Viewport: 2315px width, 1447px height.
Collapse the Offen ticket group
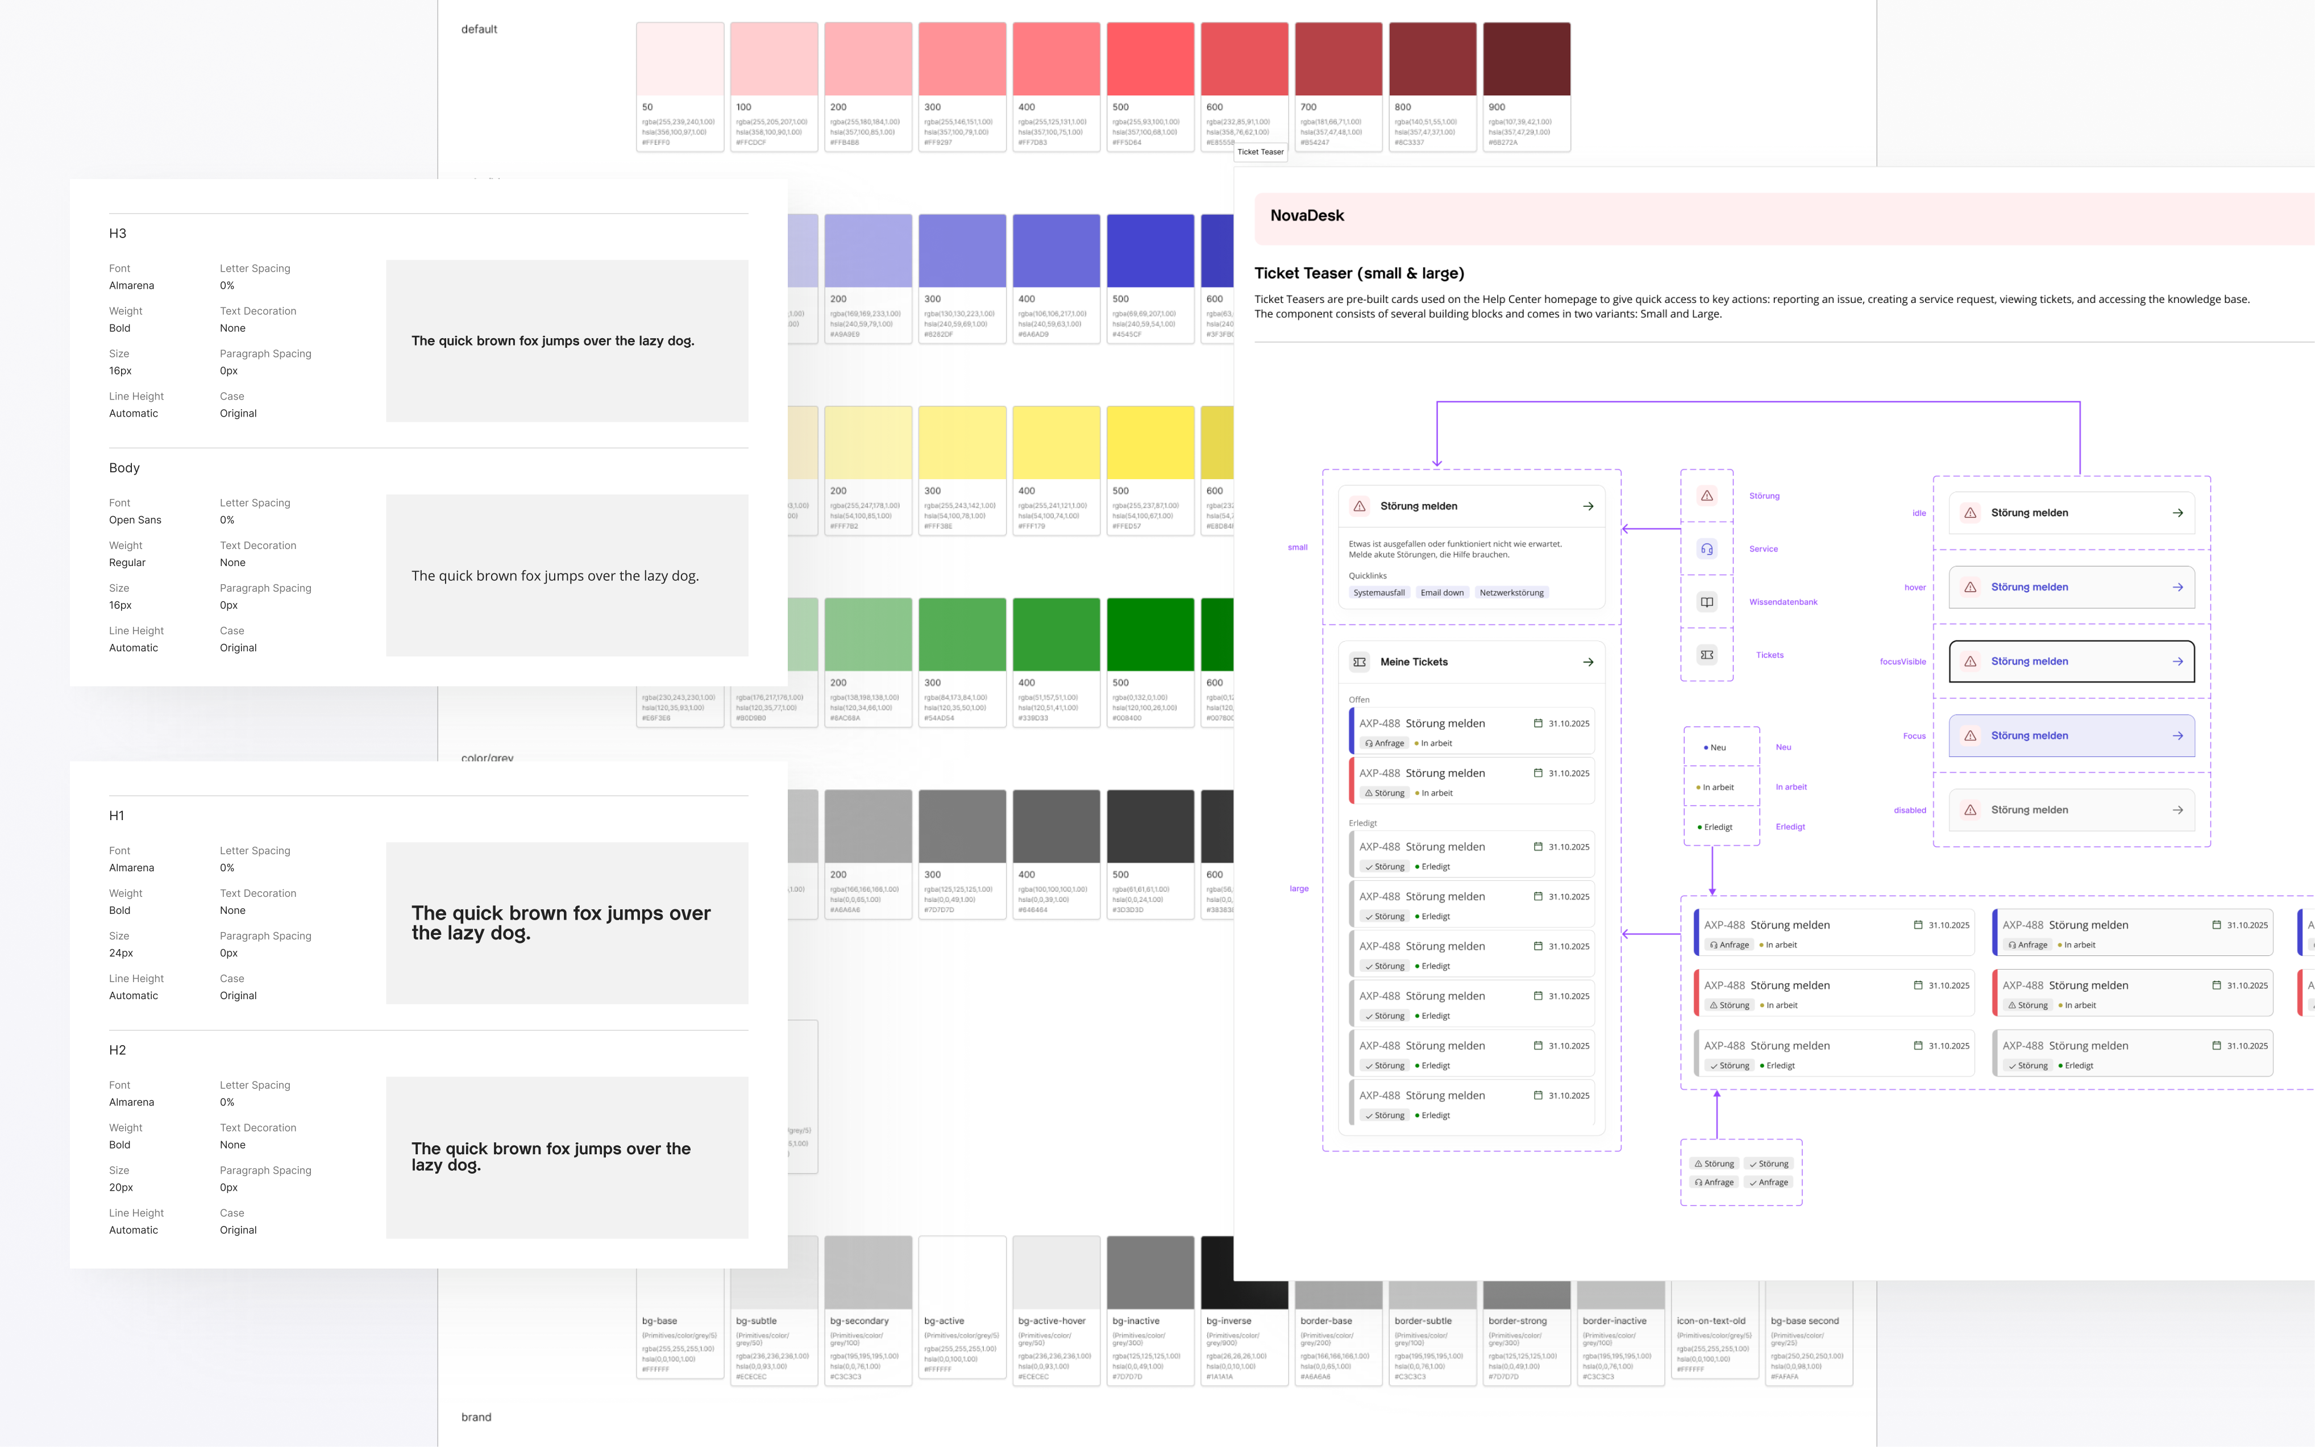[1359, 700]
